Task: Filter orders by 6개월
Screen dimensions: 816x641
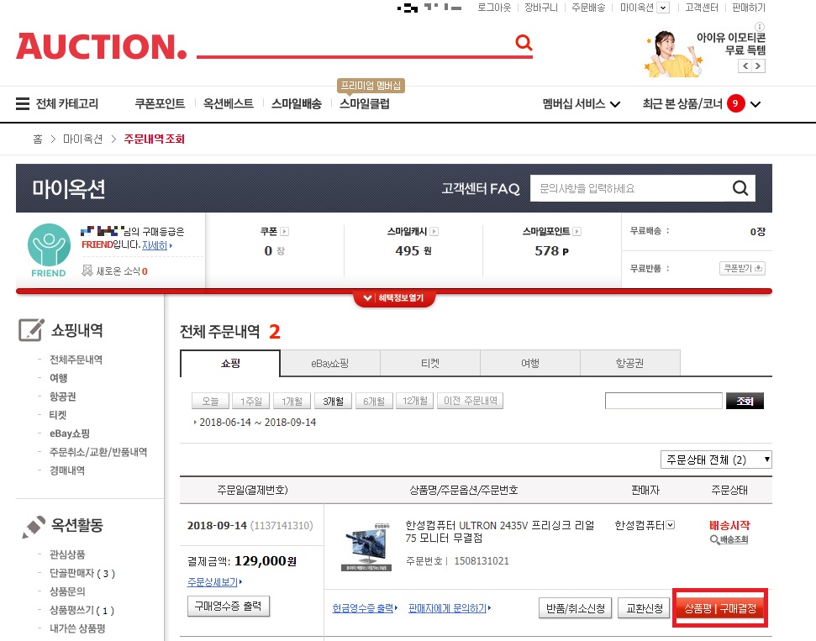Action: coord(374,401)
